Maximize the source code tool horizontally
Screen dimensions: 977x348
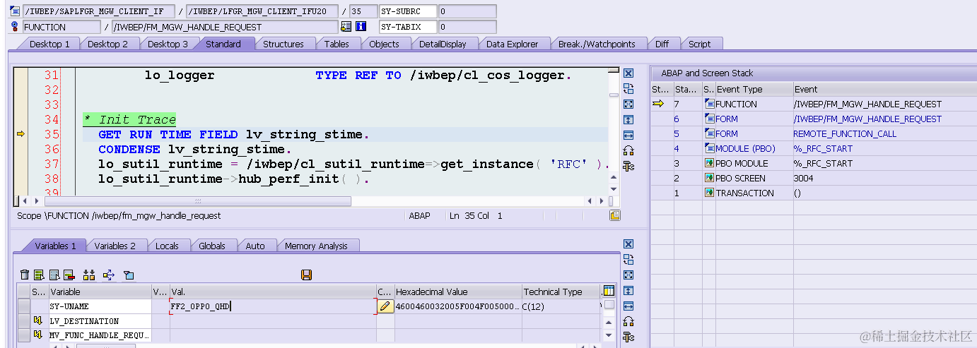[628, 135]
